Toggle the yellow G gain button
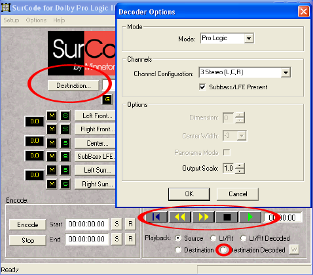 pos(107,100)
